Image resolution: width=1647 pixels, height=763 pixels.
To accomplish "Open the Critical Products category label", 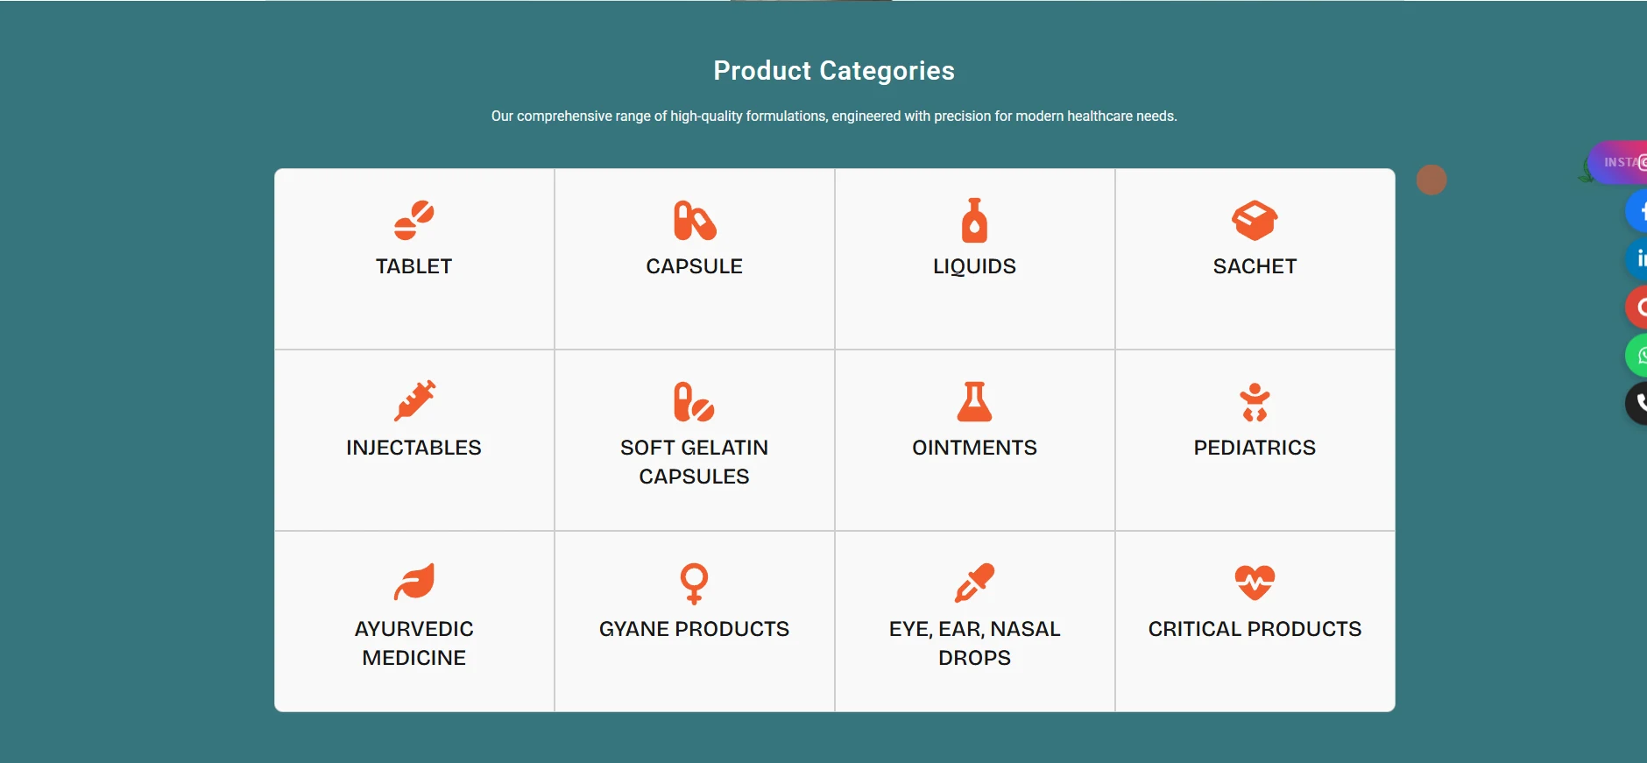I will (x=1255, y=629).
